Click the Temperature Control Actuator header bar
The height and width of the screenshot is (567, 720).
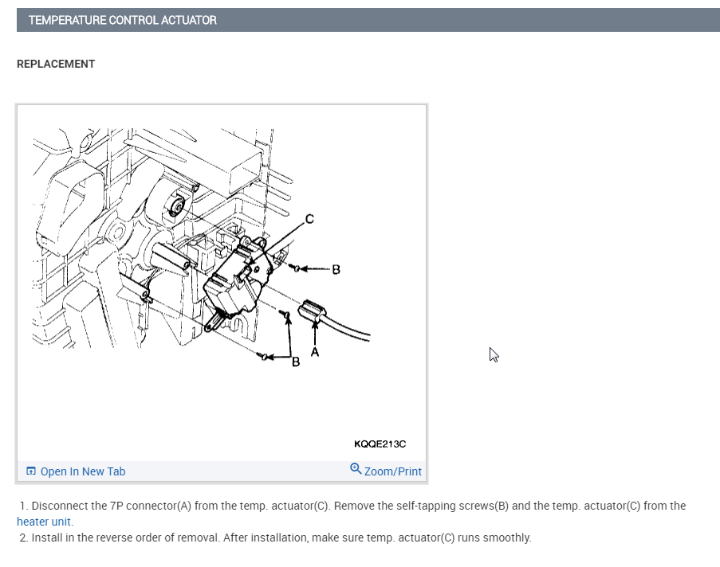368,20
